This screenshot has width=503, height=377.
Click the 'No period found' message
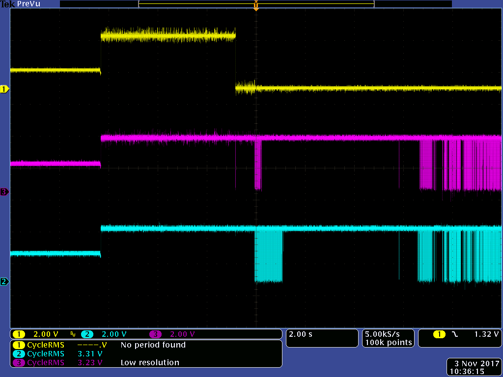pyautogui.click(x=153, y=345)
